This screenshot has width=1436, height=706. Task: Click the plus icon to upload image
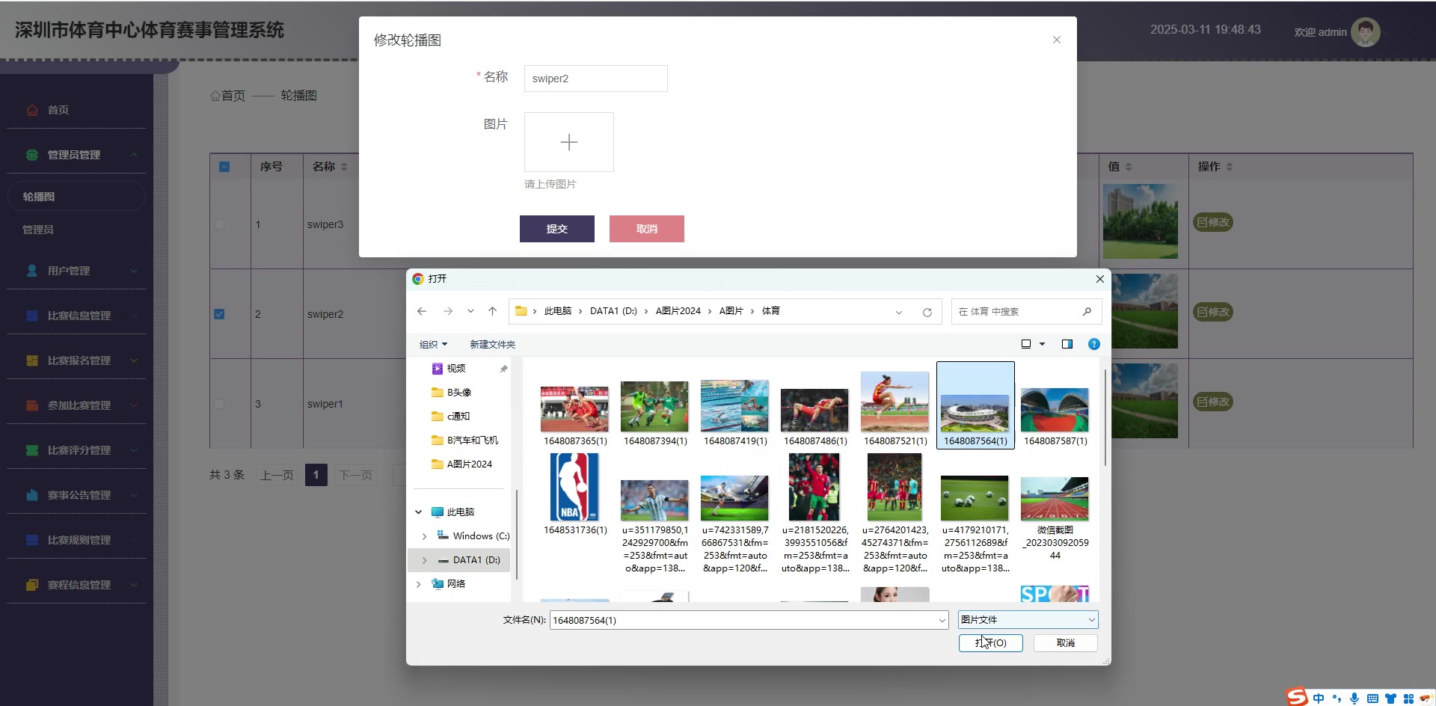[x=569, y=142]
